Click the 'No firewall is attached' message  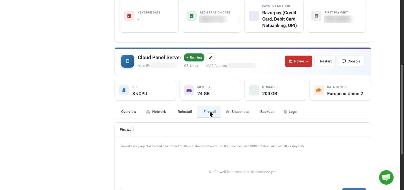point(243,172)
